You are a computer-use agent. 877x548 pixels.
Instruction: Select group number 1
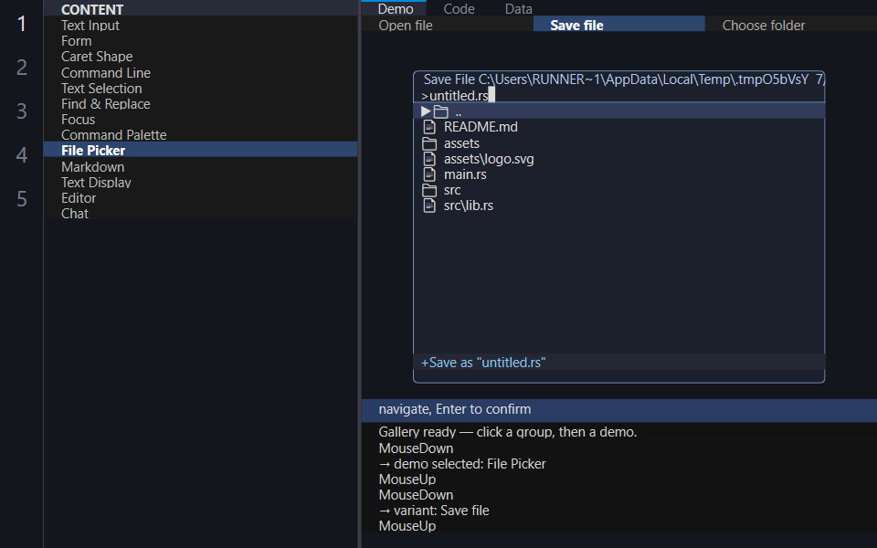[x=22, y=24]
